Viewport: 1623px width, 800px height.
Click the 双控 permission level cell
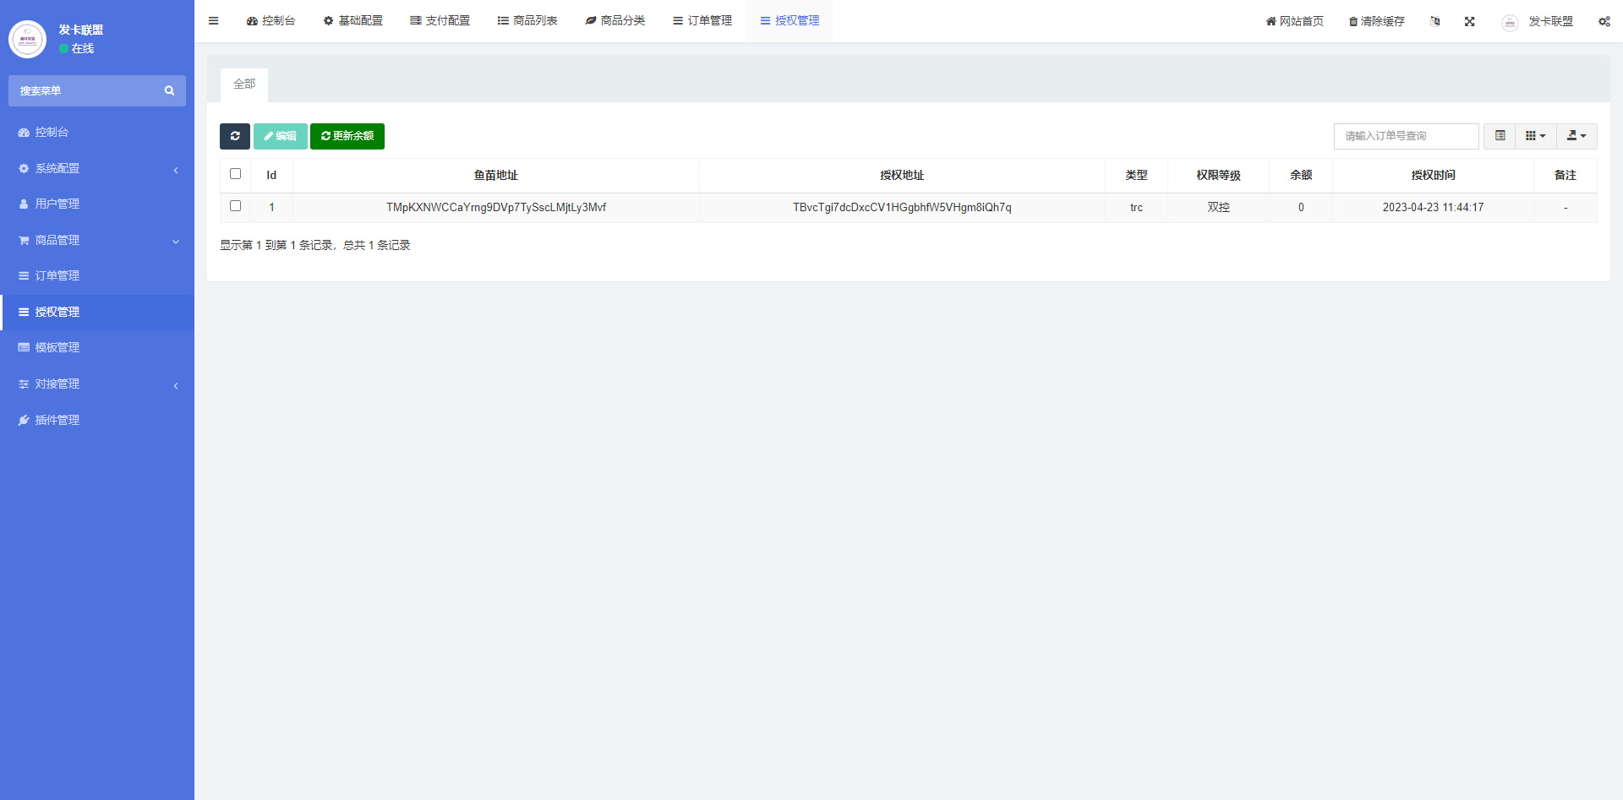pyautogui.click(x=1218, y=207)
